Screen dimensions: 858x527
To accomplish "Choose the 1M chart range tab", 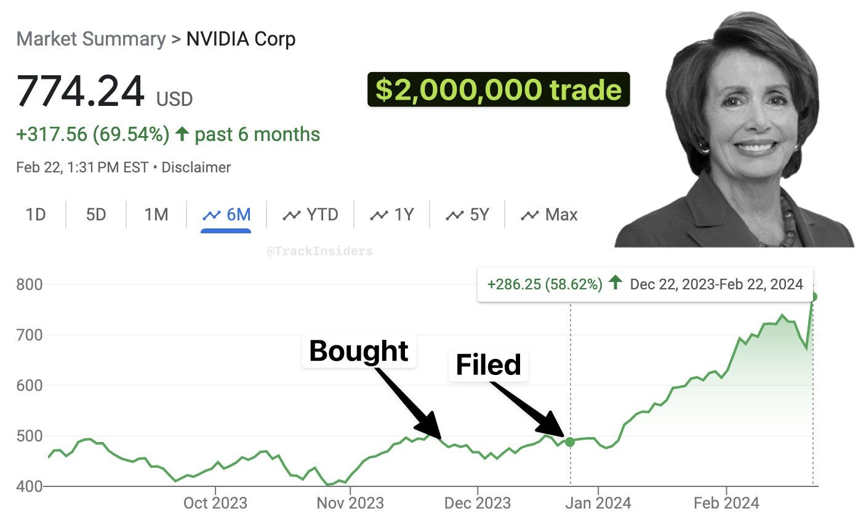I will (156, 215).
